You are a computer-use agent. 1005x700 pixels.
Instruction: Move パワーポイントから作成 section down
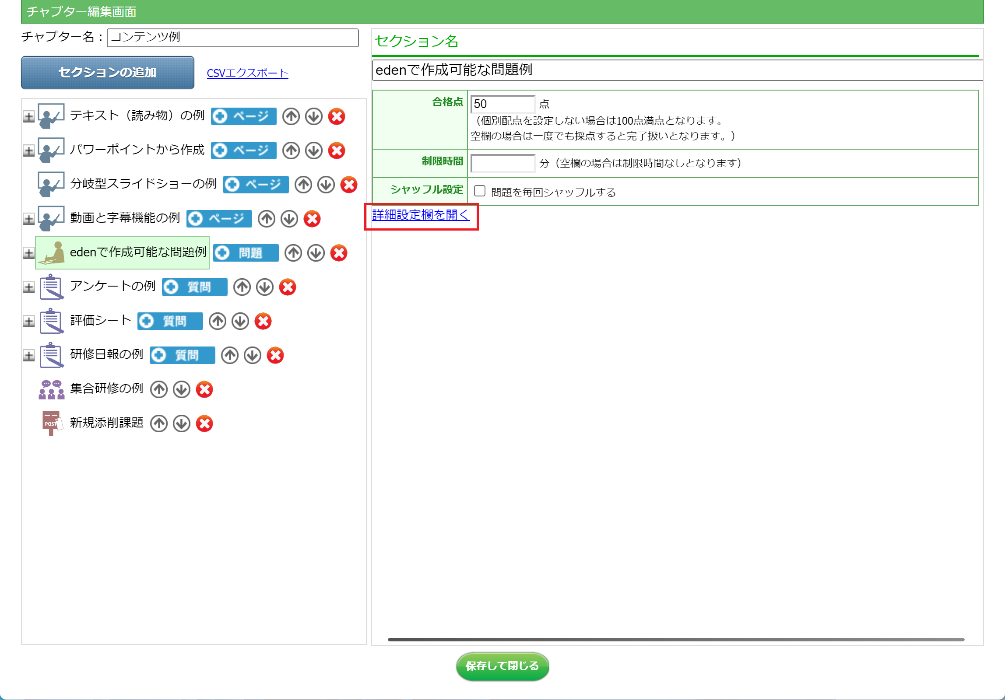point(314,150)
